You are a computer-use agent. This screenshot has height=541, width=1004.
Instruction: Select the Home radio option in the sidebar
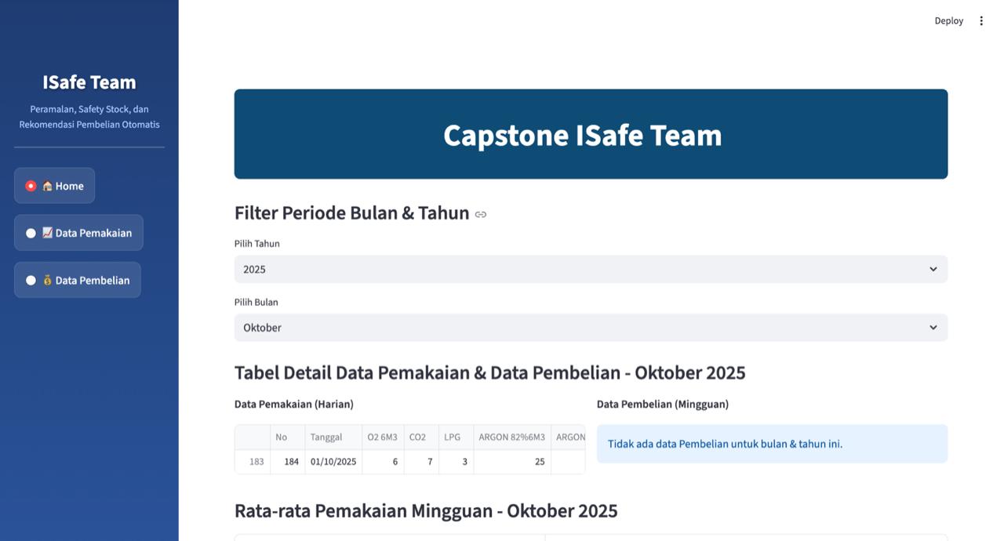click(x=54, y=185)
